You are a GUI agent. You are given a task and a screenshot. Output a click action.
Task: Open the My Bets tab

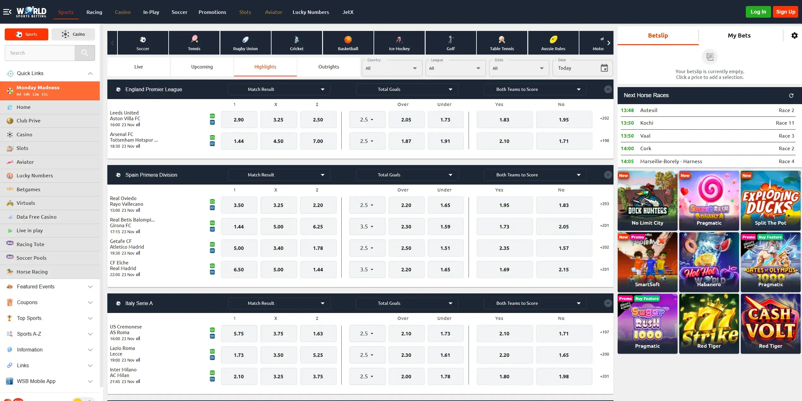coord(739,35)
